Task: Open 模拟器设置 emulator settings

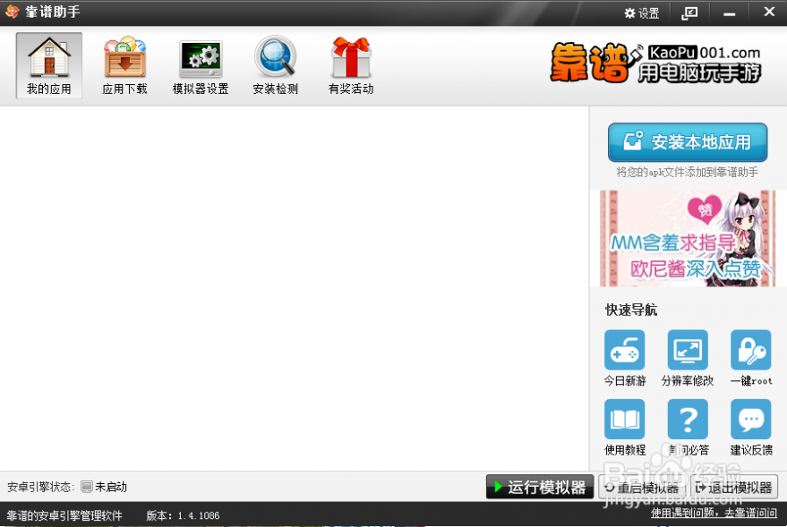Action: point(200,64)
